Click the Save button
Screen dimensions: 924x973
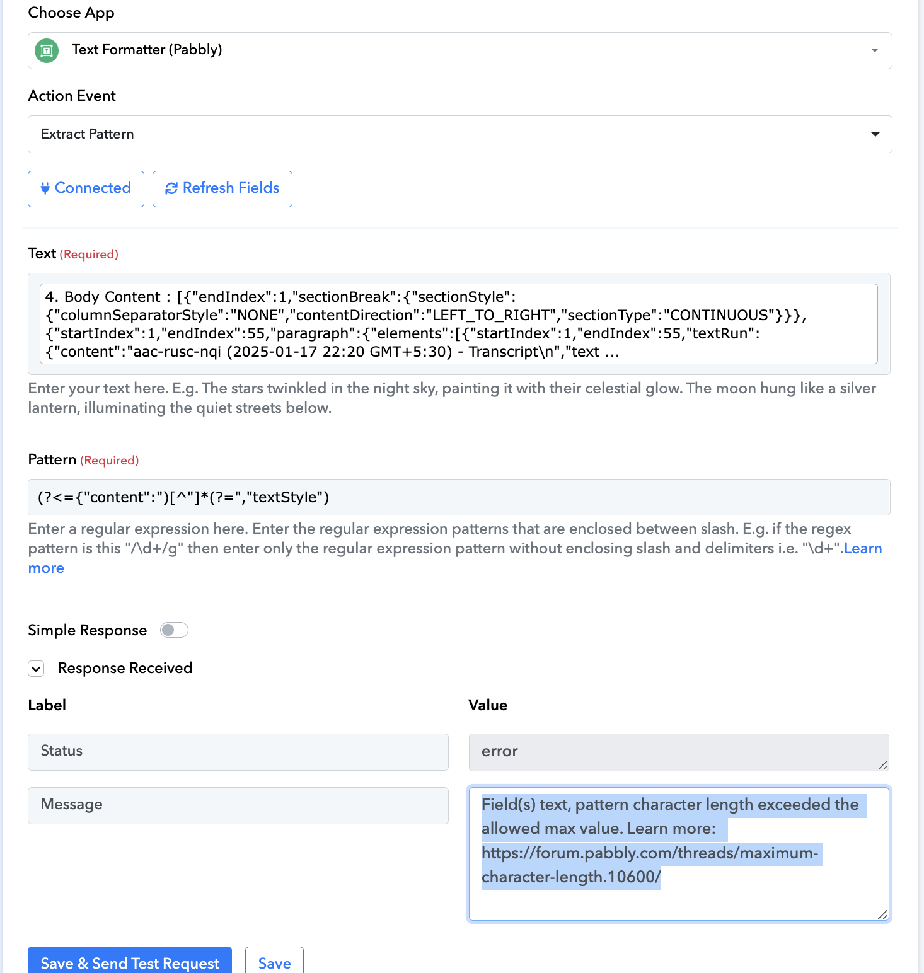click(x=274, y=960)
